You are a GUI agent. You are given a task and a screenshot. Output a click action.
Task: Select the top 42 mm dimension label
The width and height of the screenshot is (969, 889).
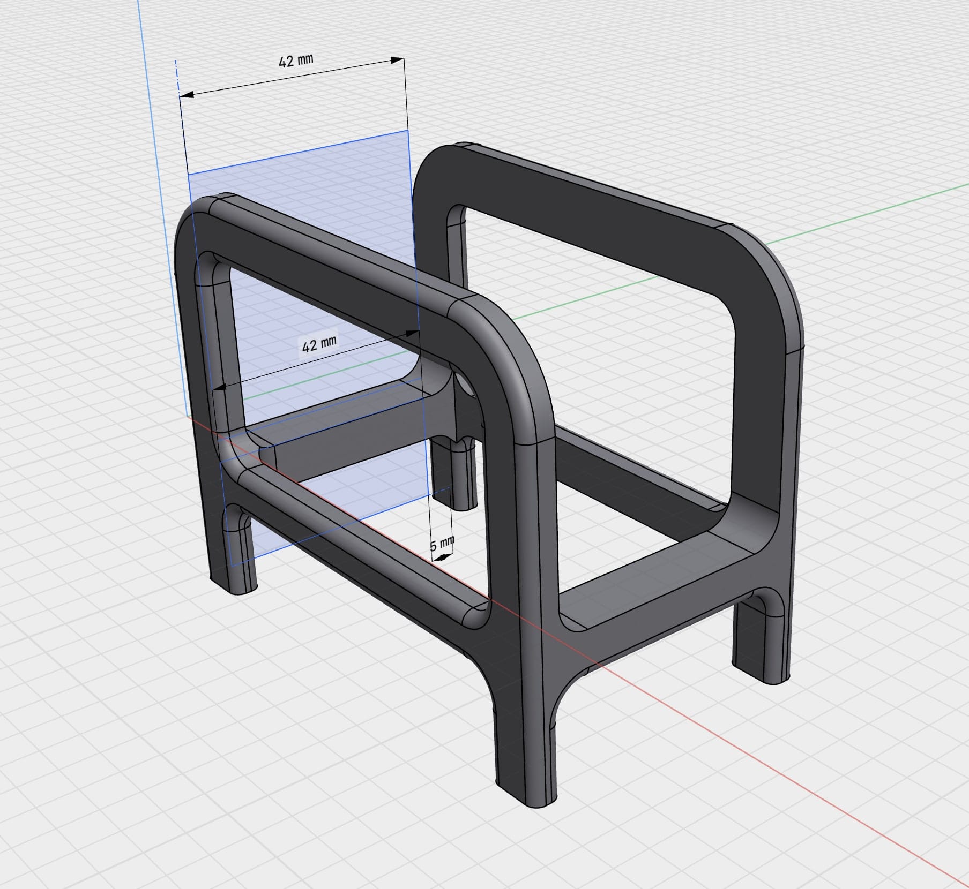click(295, 61)
